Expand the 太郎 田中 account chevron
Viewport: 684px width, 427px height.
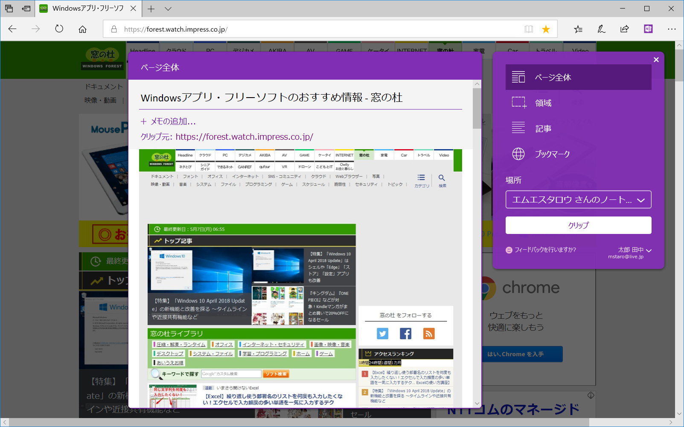(649, 251)
